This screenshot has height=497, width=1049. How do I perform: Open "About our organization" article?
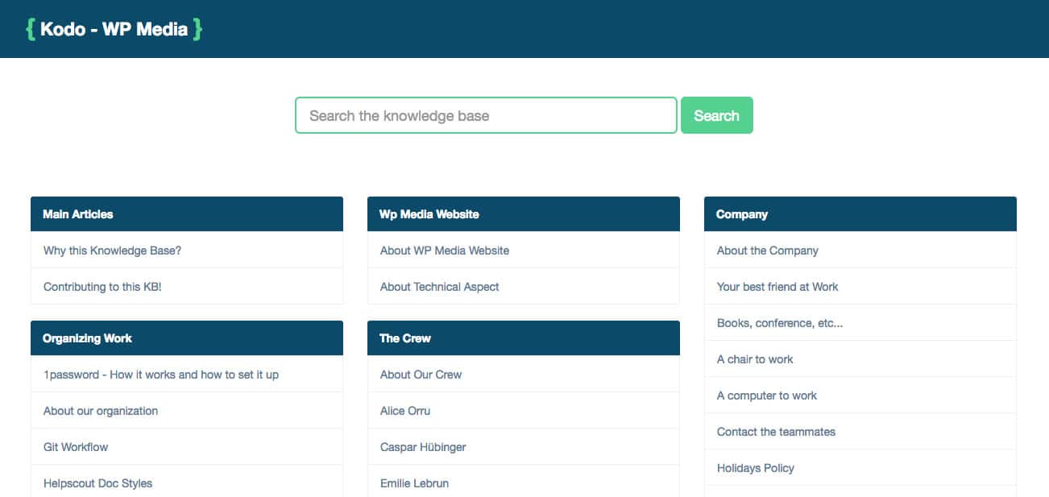coord(187,411)
